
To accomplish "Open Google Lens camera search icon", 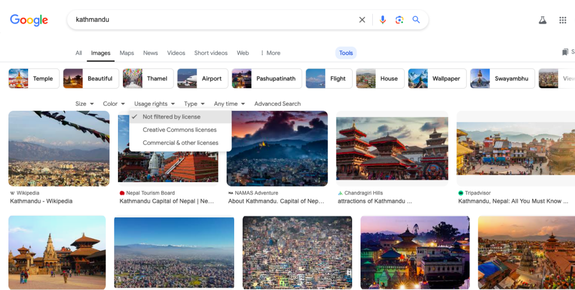I will (x=399, y=20).
